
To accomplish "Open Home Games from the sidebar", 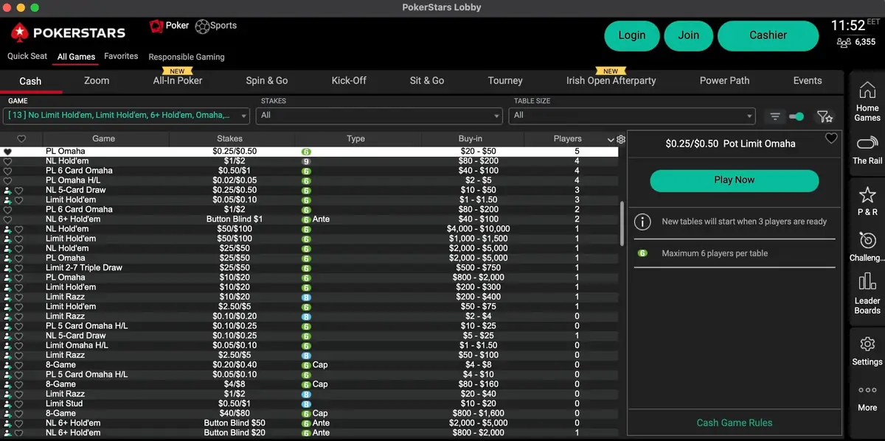I will pos(867,102).
